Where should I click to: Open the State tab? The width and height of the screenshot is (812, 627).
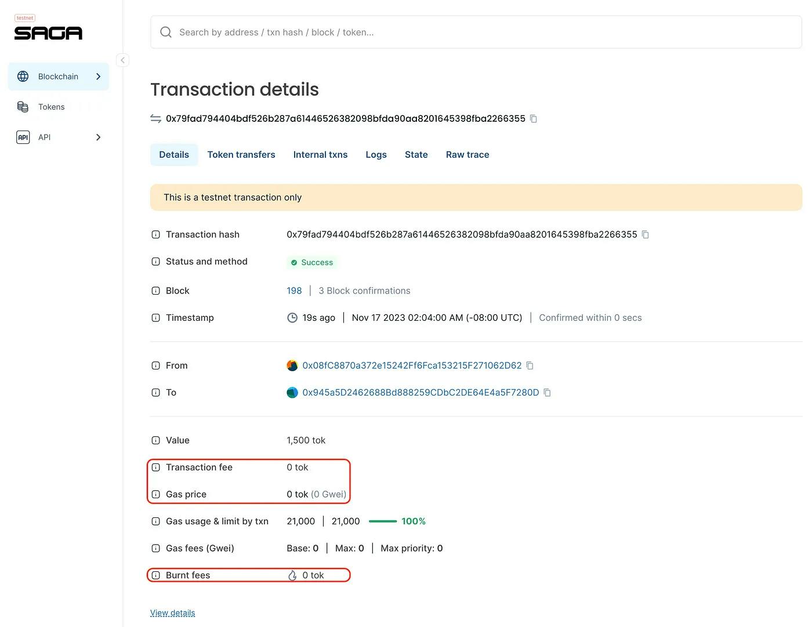[x=416, y=155]
